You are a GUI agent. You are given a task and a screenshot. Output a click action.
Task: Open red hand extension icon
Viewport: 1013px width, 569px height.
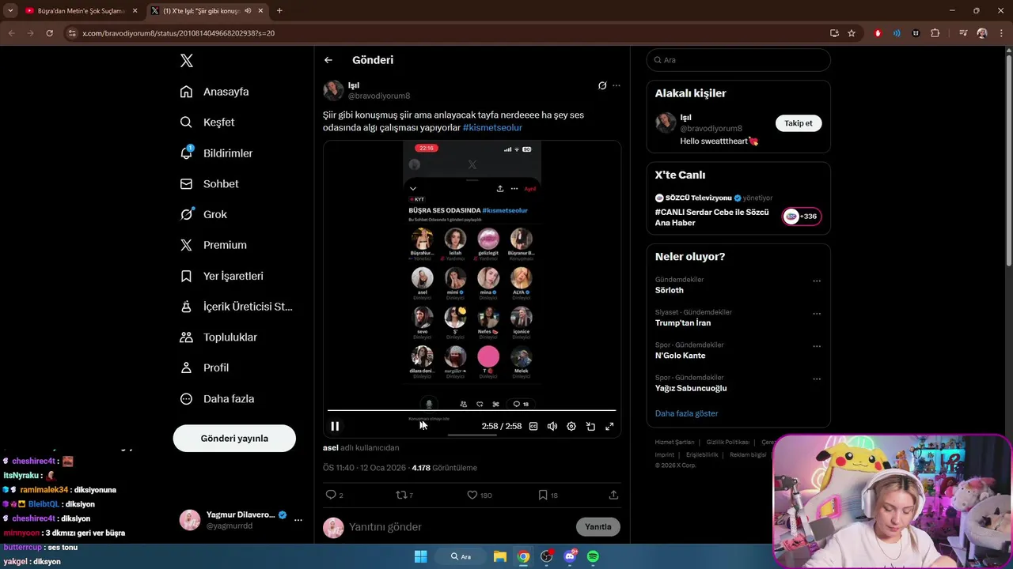coord(878,33)
